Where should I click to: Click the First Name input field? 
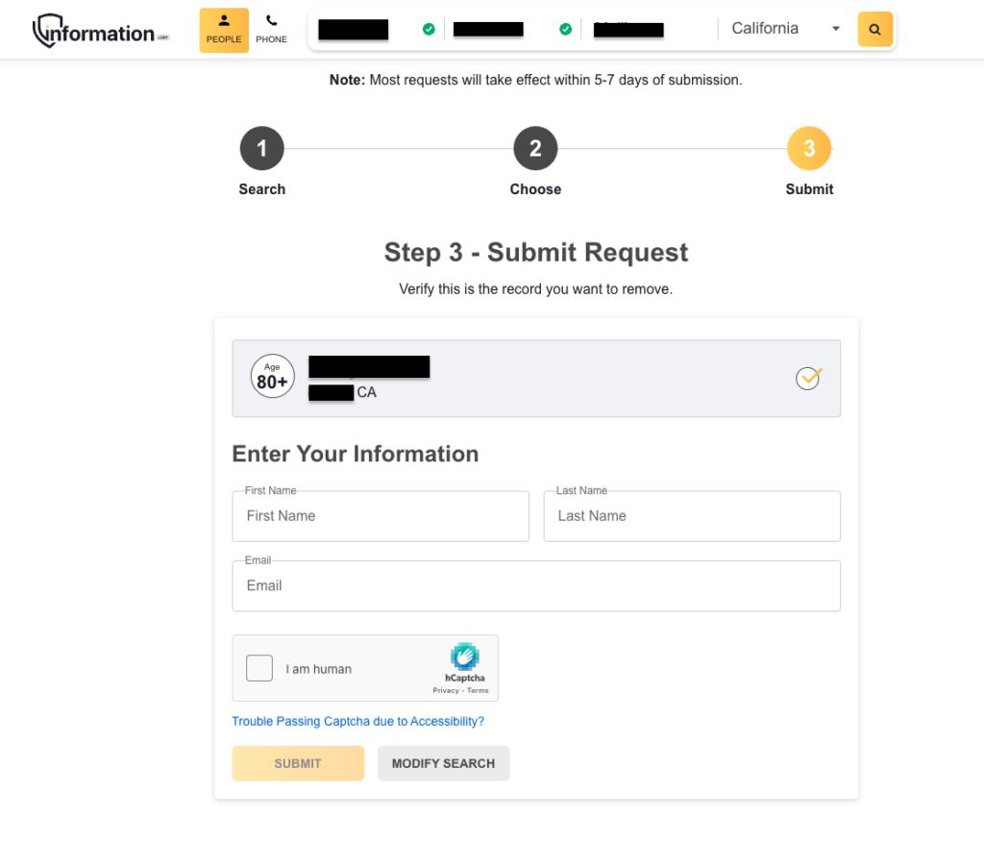point(381,516)
